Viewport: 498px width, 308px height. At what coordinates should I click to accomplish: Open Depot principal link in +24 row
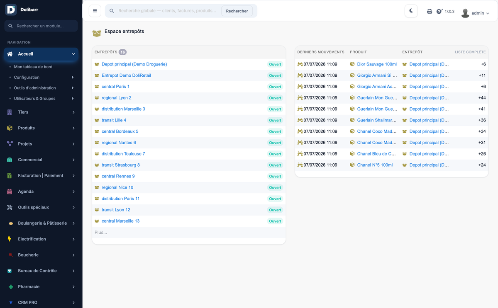pos(429,165)
